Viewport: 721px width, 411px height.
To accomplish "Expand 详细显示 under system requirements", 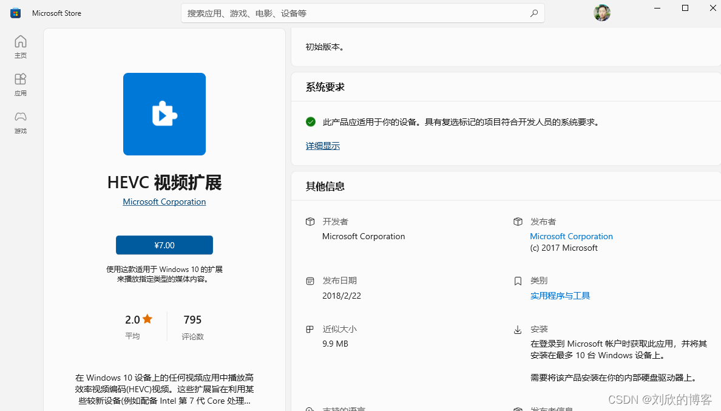I will pos(322,146).
